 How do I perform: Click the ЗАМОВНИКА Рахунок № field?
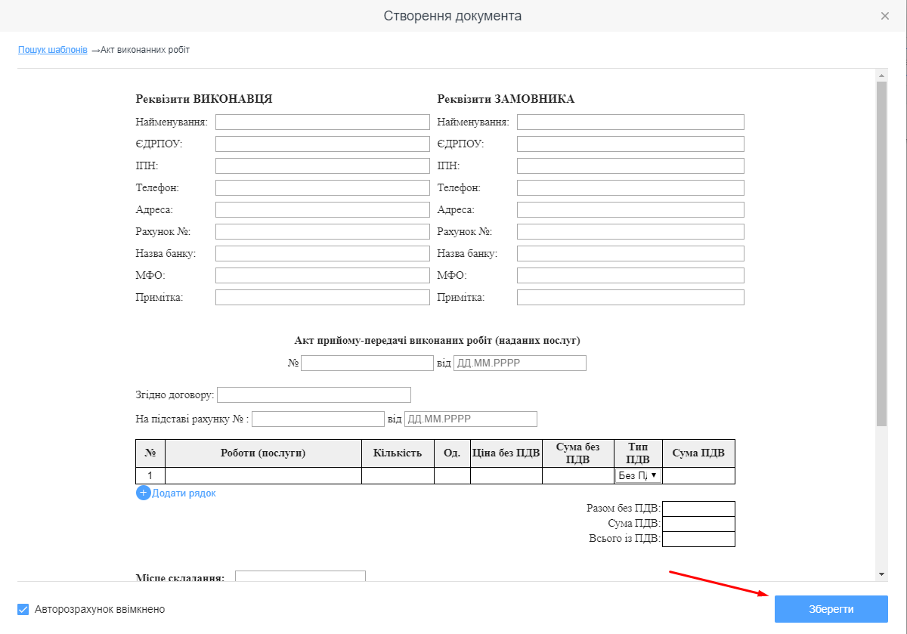(x=630, y=231)
